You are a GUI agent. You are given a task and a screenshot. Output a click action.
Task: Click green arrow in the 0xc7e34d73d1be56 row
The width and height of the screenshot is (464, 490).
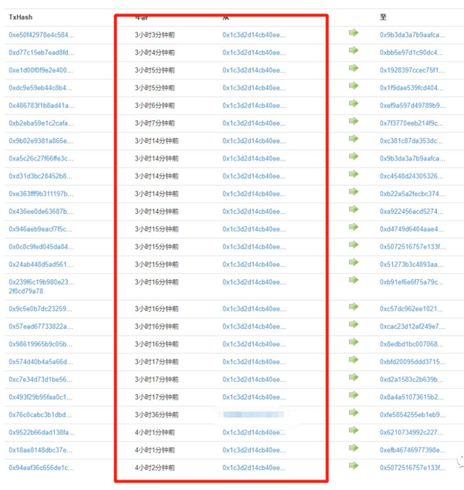[354, 378]
